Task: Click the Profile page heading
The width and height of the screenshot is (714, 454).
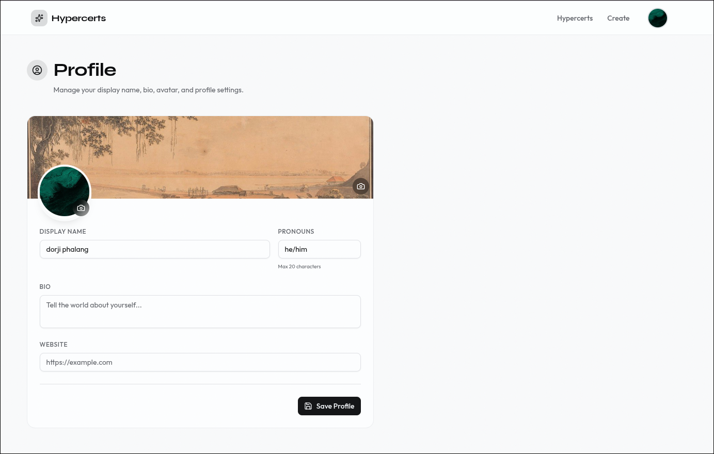Action: (x=85, y=70)
